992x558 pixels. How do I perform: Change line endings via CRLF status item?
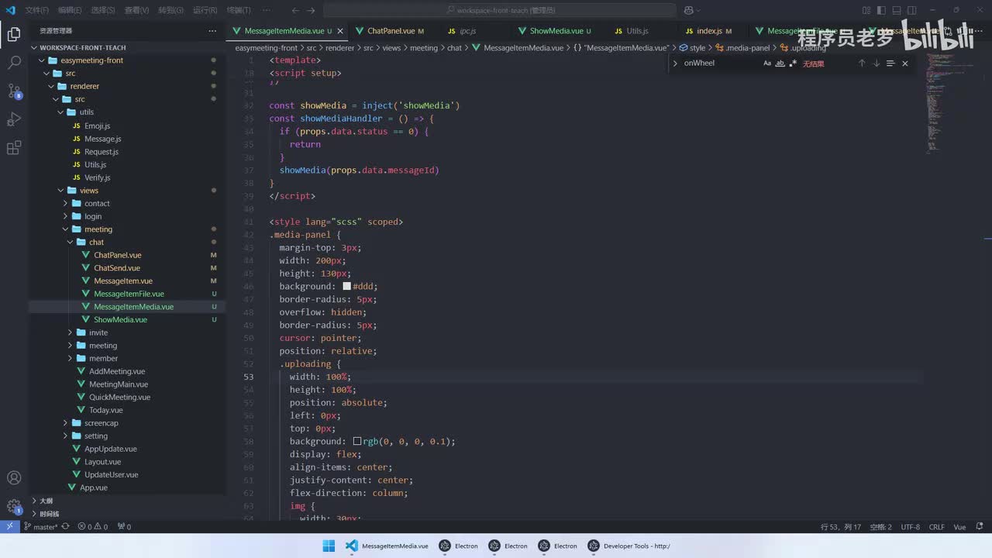click(936, 527)
